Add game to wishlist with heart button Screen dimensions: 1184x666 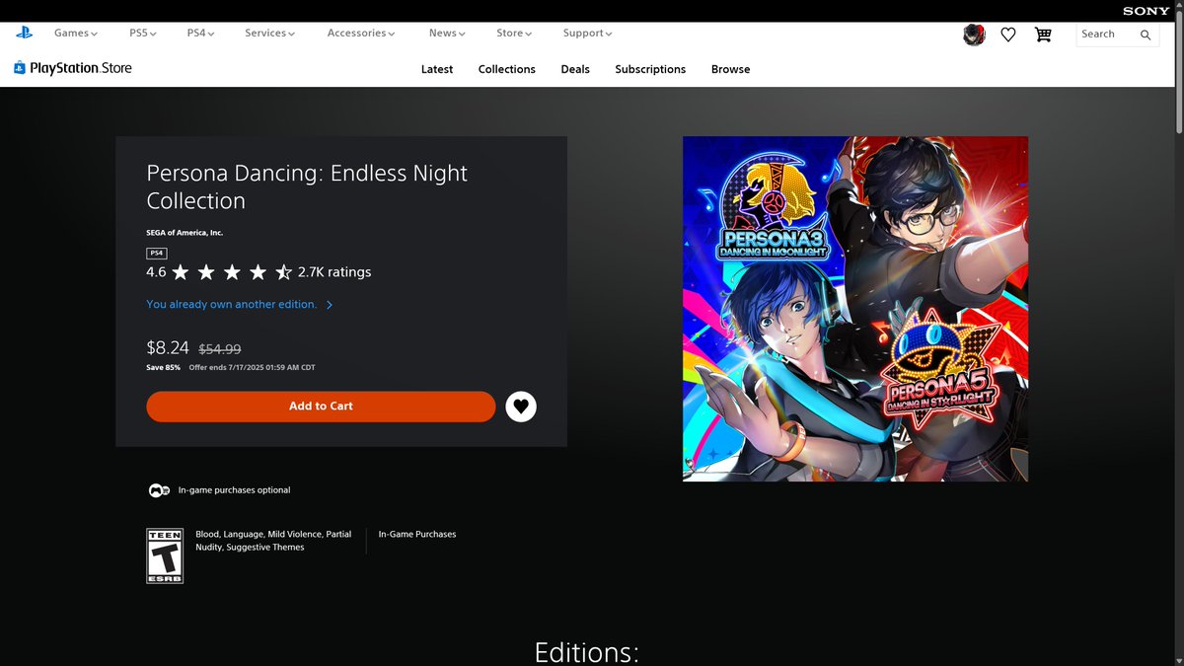coord(521,407)
